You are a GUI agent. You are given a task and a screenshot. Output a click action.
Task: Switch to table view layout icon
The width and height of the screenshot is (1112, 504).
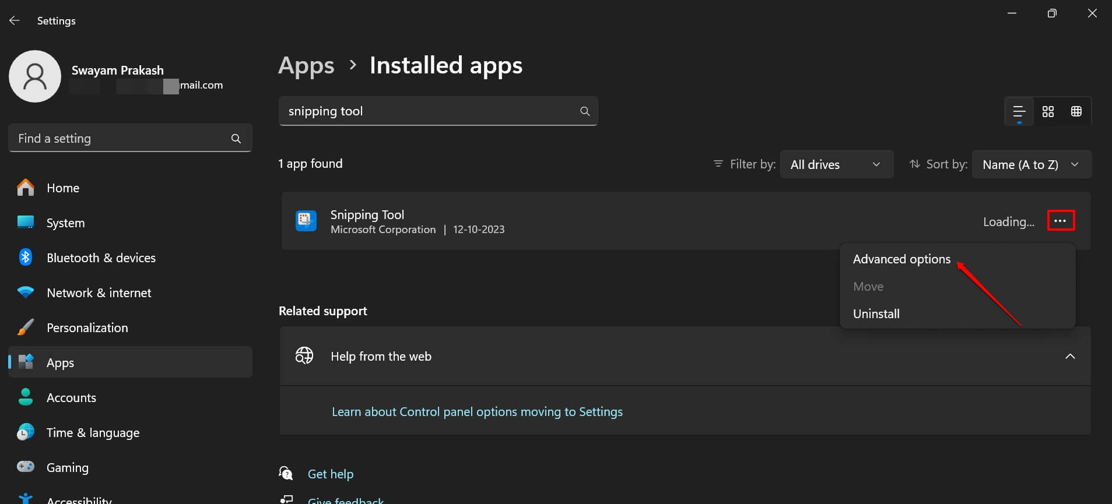coord(1076,111)
